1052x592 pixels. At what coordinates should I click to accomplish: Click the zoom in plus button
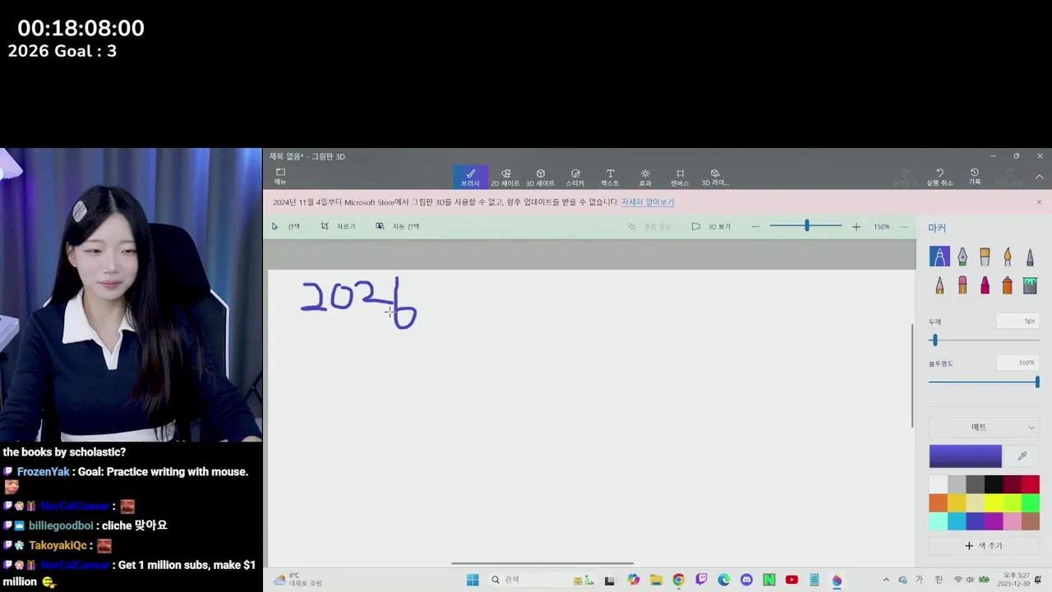coord(856,226)
